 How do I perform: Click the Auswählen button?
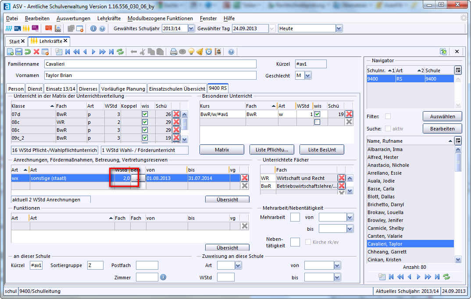pyautogui.click(x=442, y=116)
